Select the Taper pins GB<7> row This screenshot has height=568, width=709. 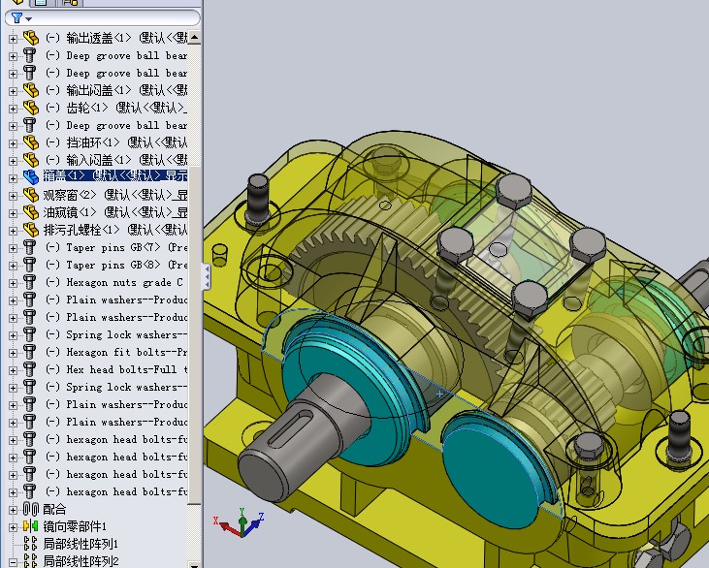tap(116, 247)
